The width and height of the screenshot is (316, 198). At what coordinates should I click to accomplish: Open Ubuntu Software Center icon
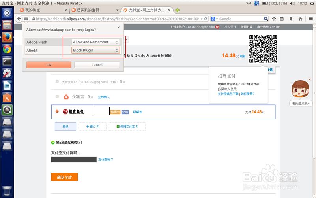pos(7,98)
